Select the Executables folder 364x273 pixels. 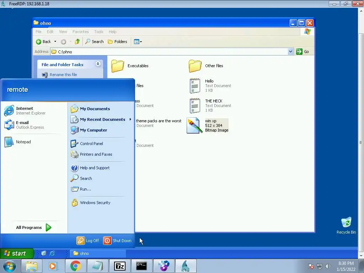(130, 66)
